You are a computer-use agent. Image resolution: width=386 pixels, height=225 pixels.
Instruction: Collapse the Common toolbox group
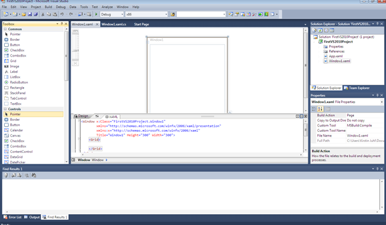5,29
